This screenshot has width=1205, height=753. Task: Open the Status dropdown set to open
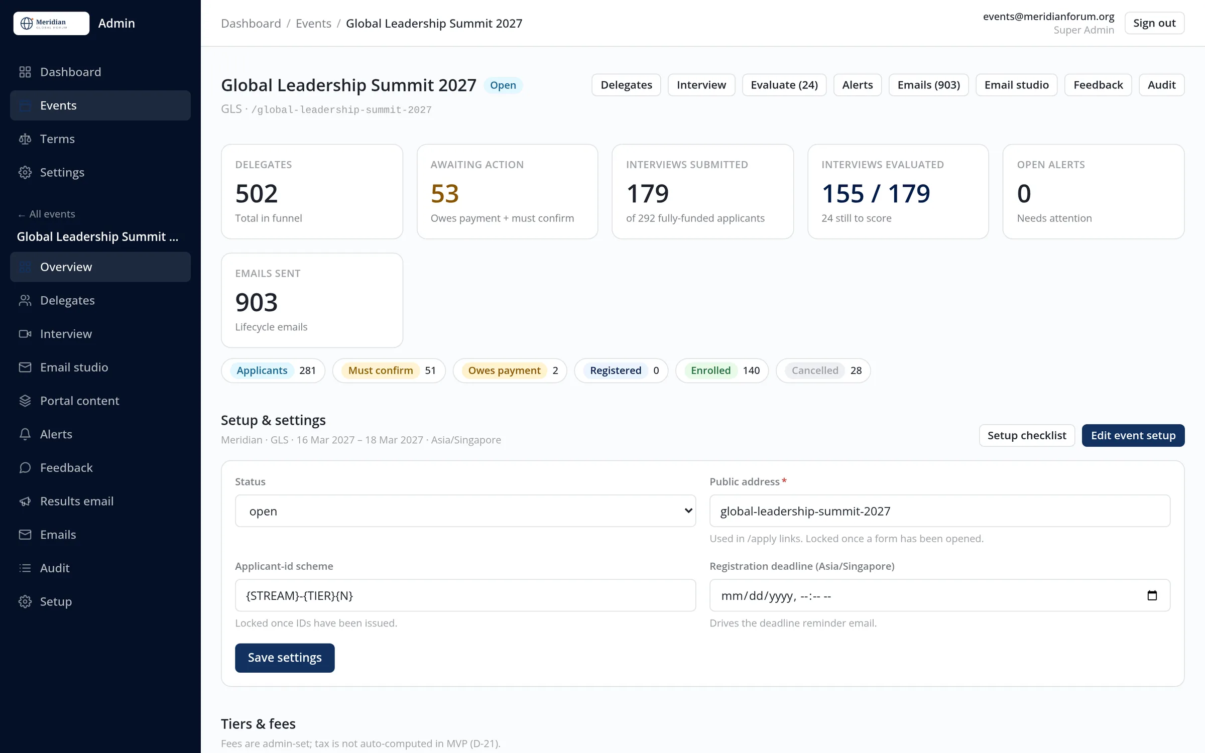465,511
